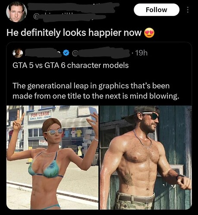Click the blue verified checkmark badge

[x=66, y=53]
